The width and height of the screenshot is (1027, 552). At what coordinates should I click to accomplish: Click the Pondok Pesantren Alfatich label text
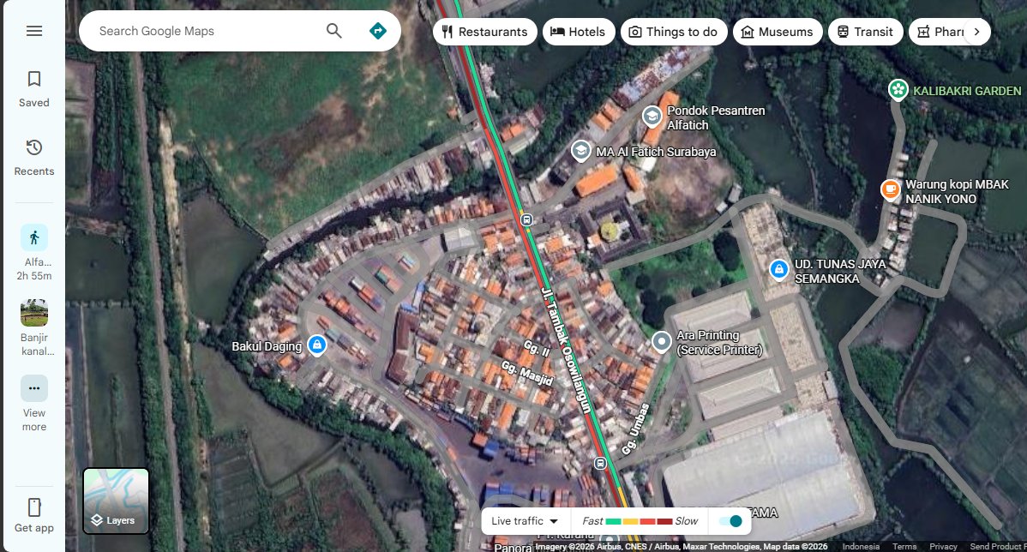tap(715, 118)
